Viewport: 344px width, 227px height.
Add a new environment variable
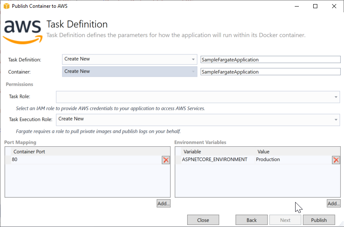(334, 203)
